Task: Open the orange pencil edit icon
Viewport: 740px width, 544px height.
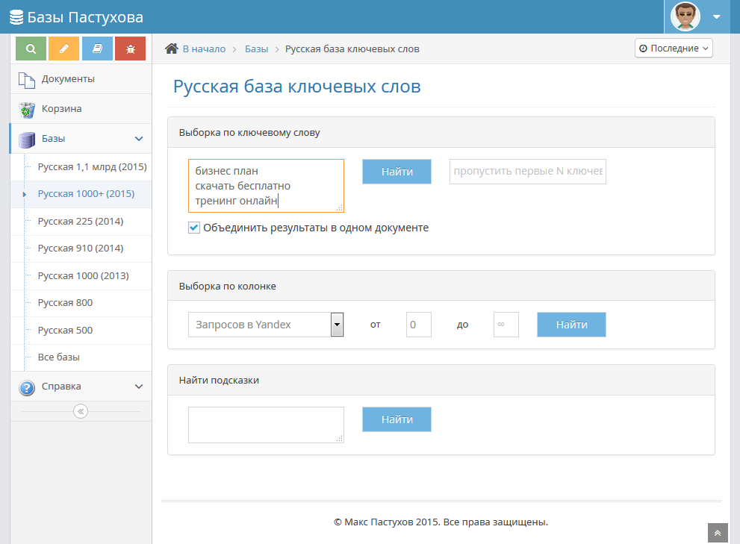Action: pyautogui.click(x=63, y=48)
